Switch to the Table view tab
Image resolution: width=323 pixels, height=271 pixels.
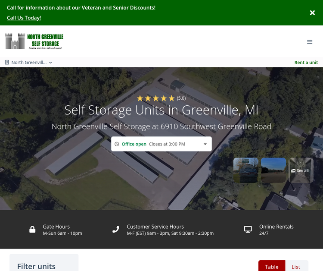click(271, 266)
